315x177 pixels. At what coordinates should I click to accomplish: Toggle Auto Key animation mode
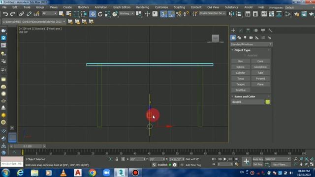tap(258, 159)
